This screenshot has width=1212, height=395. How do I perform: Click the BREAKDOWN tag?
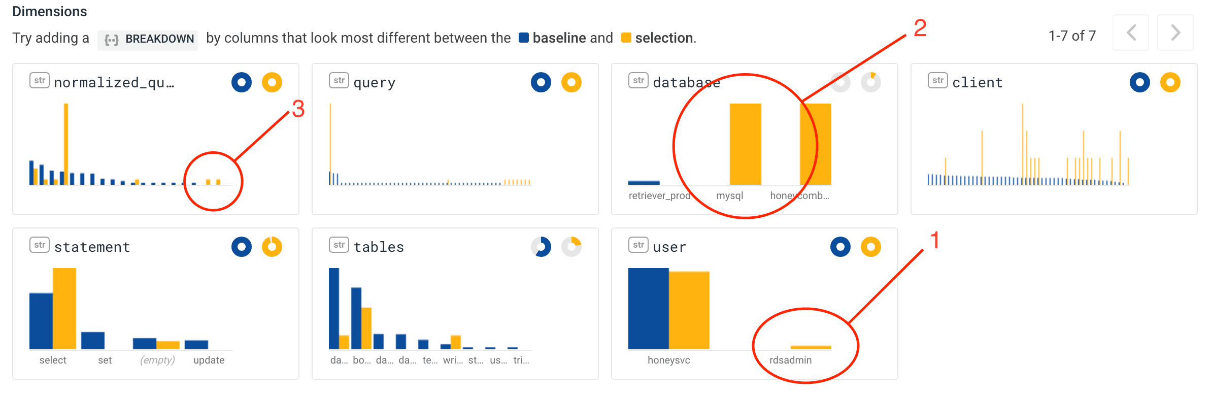[148, 39]
